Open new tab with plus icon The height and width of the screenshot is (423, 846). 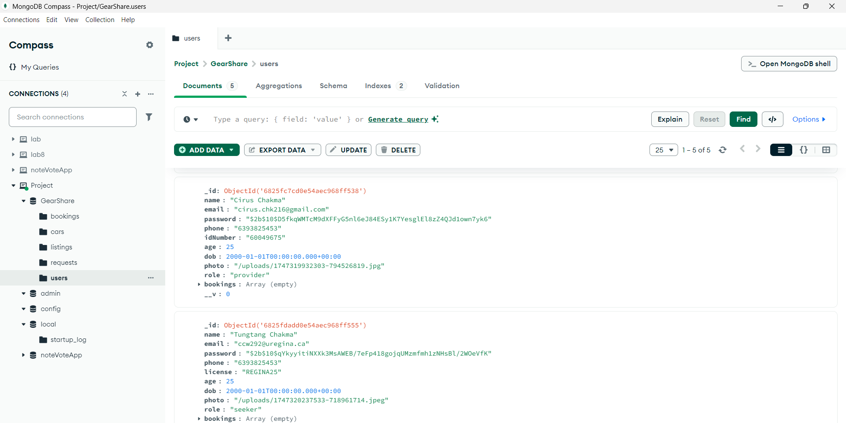click(x=228, y=38)
